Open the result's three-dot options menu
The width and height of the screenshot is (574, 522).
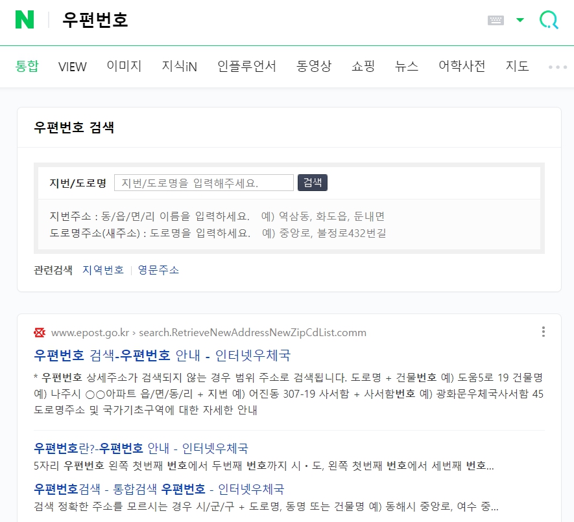[544, 332]
